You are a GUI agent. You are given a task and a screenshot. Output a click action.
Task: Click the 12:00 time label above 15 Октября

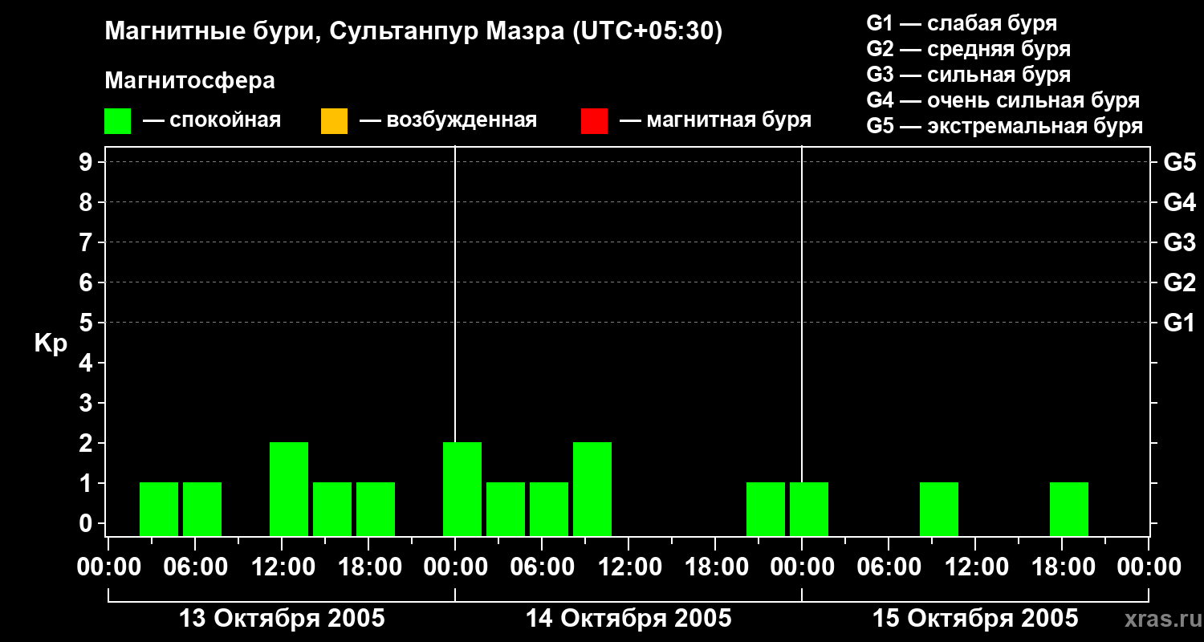(975, 567)
